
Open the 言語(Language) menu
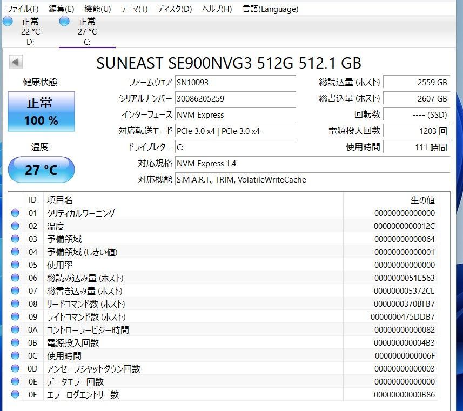click(x=270, y=9)
